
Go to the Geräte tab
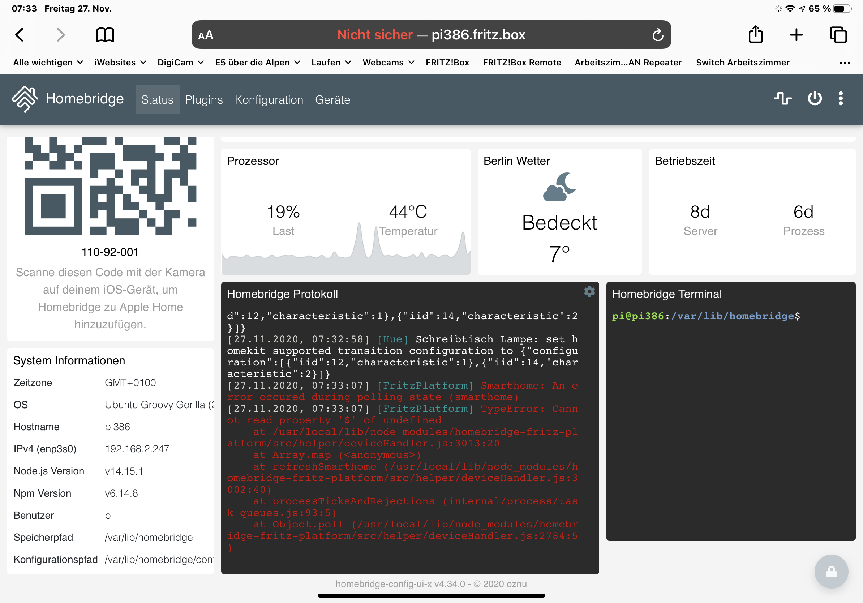tap(332, 100)
